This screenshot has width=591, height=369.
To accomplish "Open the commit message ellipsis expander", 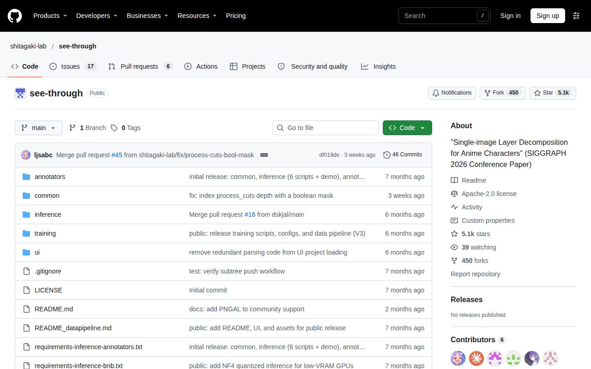I will coord(264,155).
